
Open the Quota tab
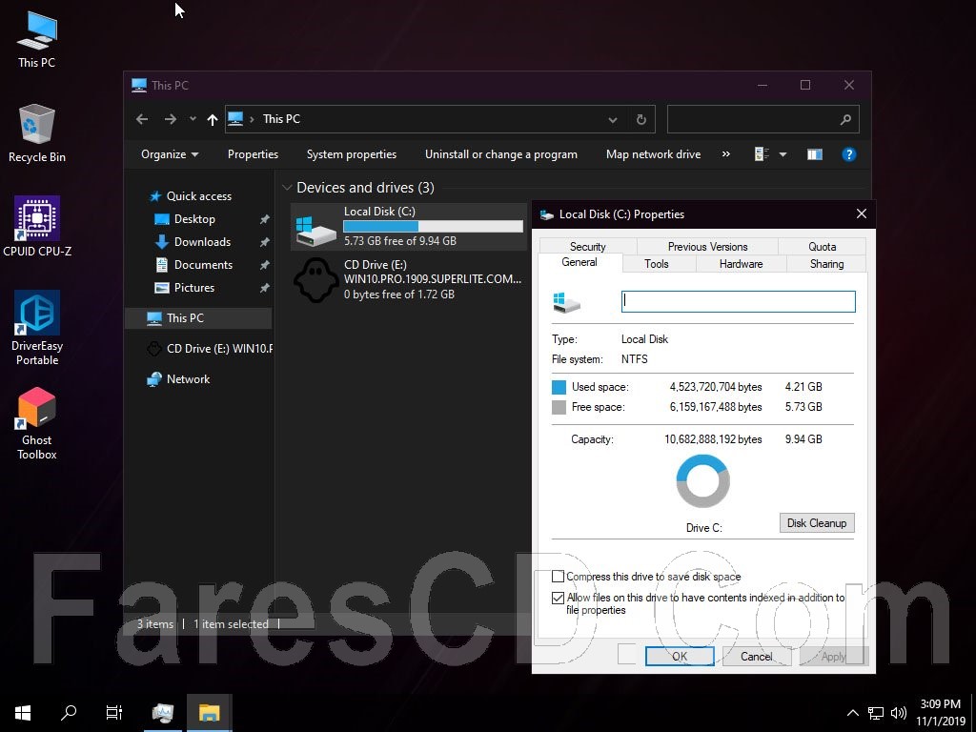pyautogui.click(x=823, y=247)
